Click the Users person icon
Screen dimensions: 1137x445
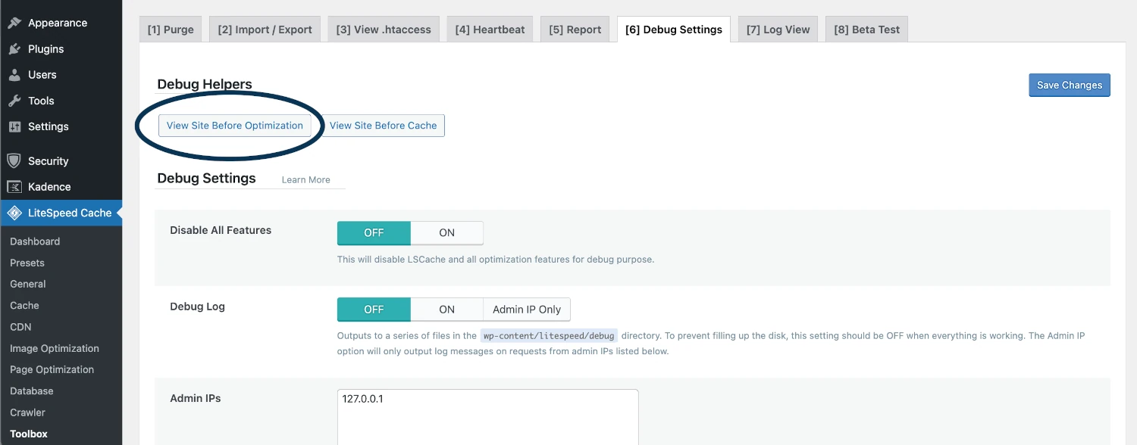[x=14, y=75]
